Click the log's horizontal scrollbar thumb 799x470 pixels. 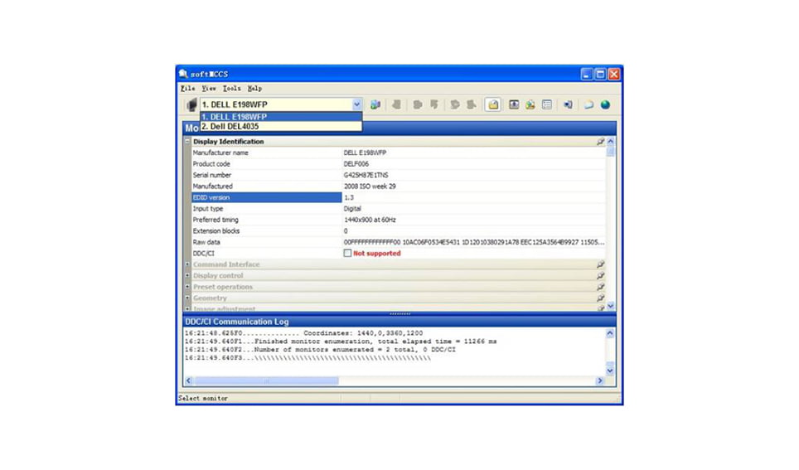tap(267, 380)
